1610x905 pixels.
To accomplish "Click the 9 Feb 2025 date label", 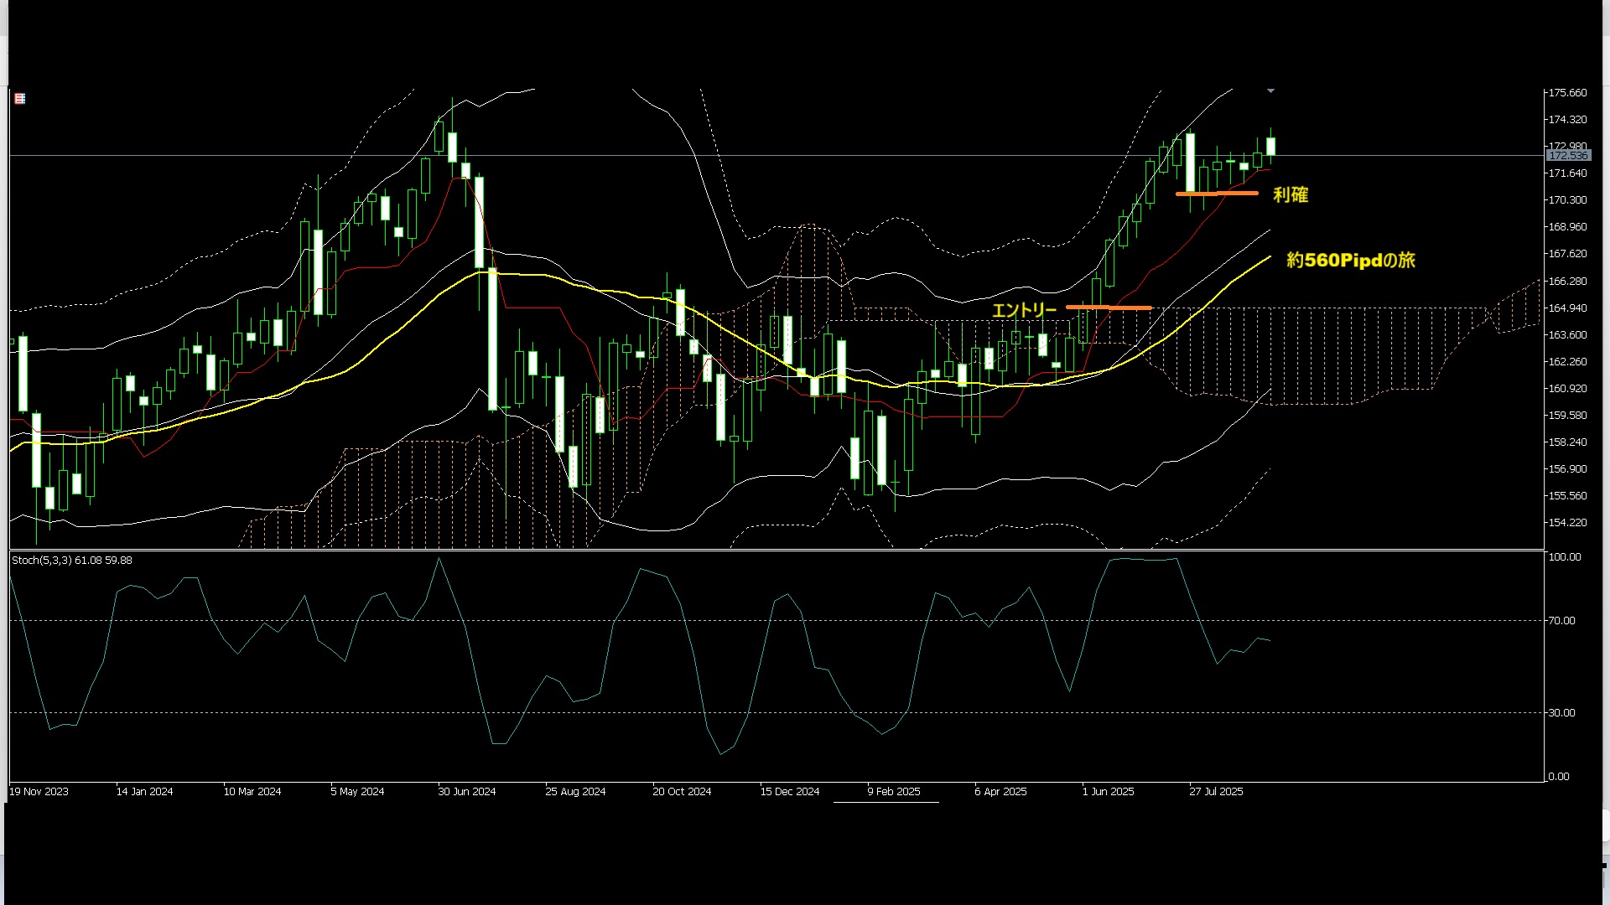I will pos(894,792).
